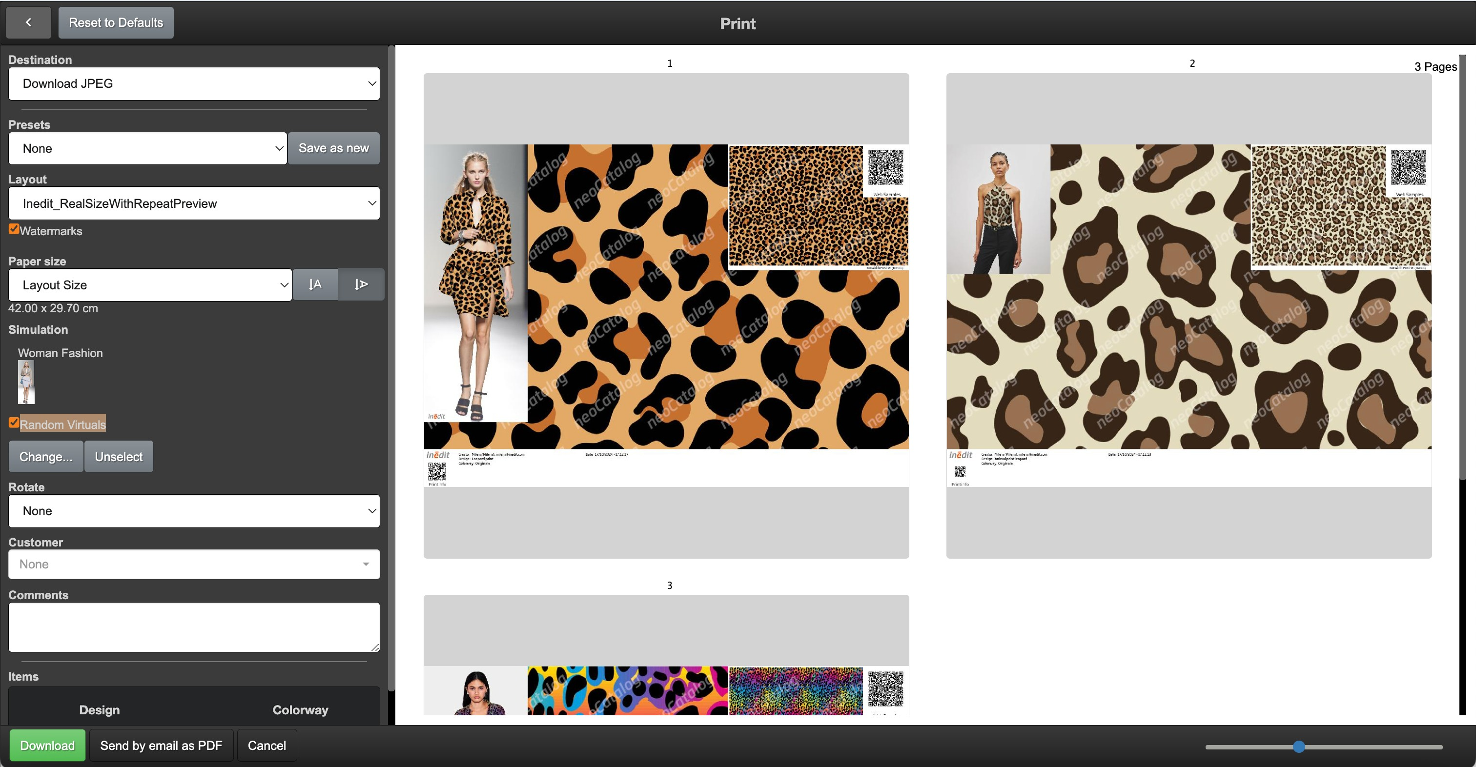Image resolution: width=1476 pixels, height=767 pixels.
Task: Click the Woman Fashion simulation thumbnail
Action: point(26,382)
